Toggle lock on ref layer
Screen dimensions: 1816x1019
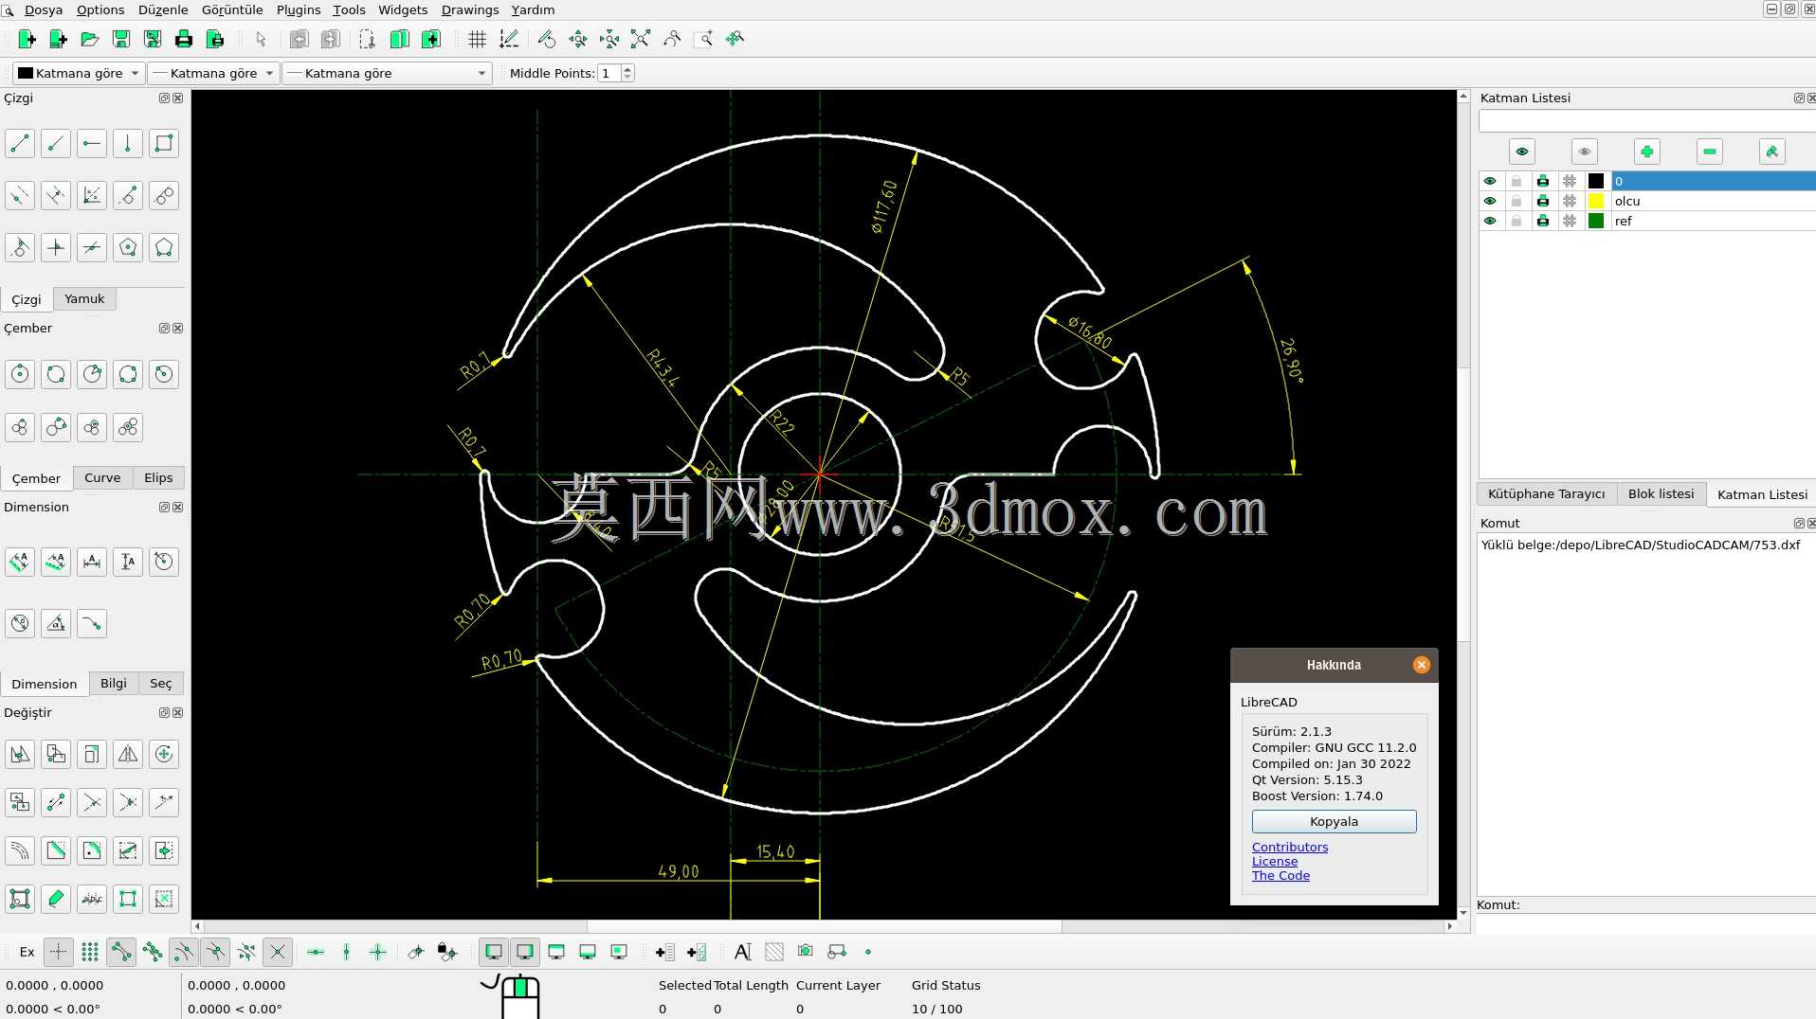[1516, 221]
